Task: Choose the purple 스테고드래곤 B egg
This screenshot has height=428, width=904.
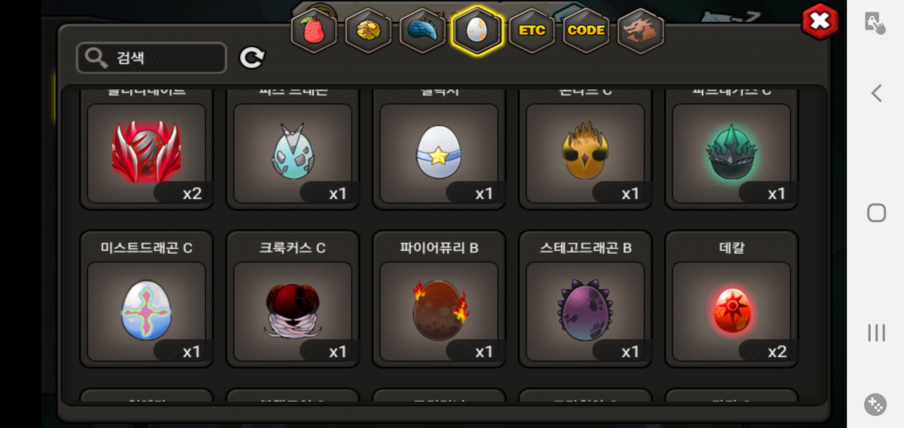Action: coord(585,299)
